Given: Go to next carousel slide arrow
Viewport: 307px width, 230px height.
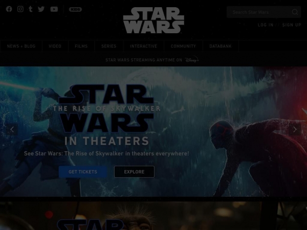Looking at the screenshot, I should pyautogui.click(x=295, y=129).
